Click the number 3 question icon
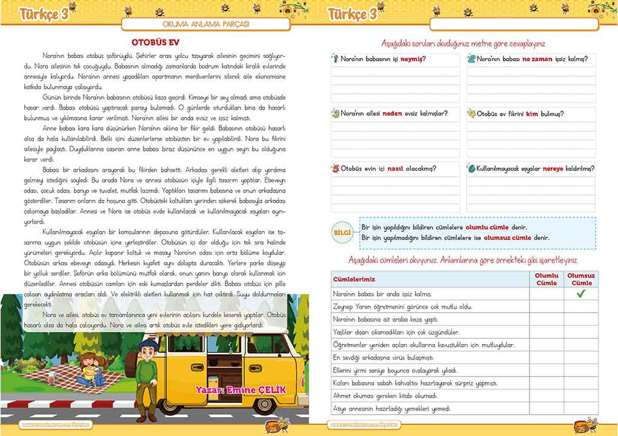 tap(334, 113)
